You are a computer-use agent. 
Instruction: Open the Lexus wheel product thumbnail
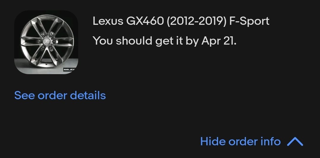(x=46, y=42)
